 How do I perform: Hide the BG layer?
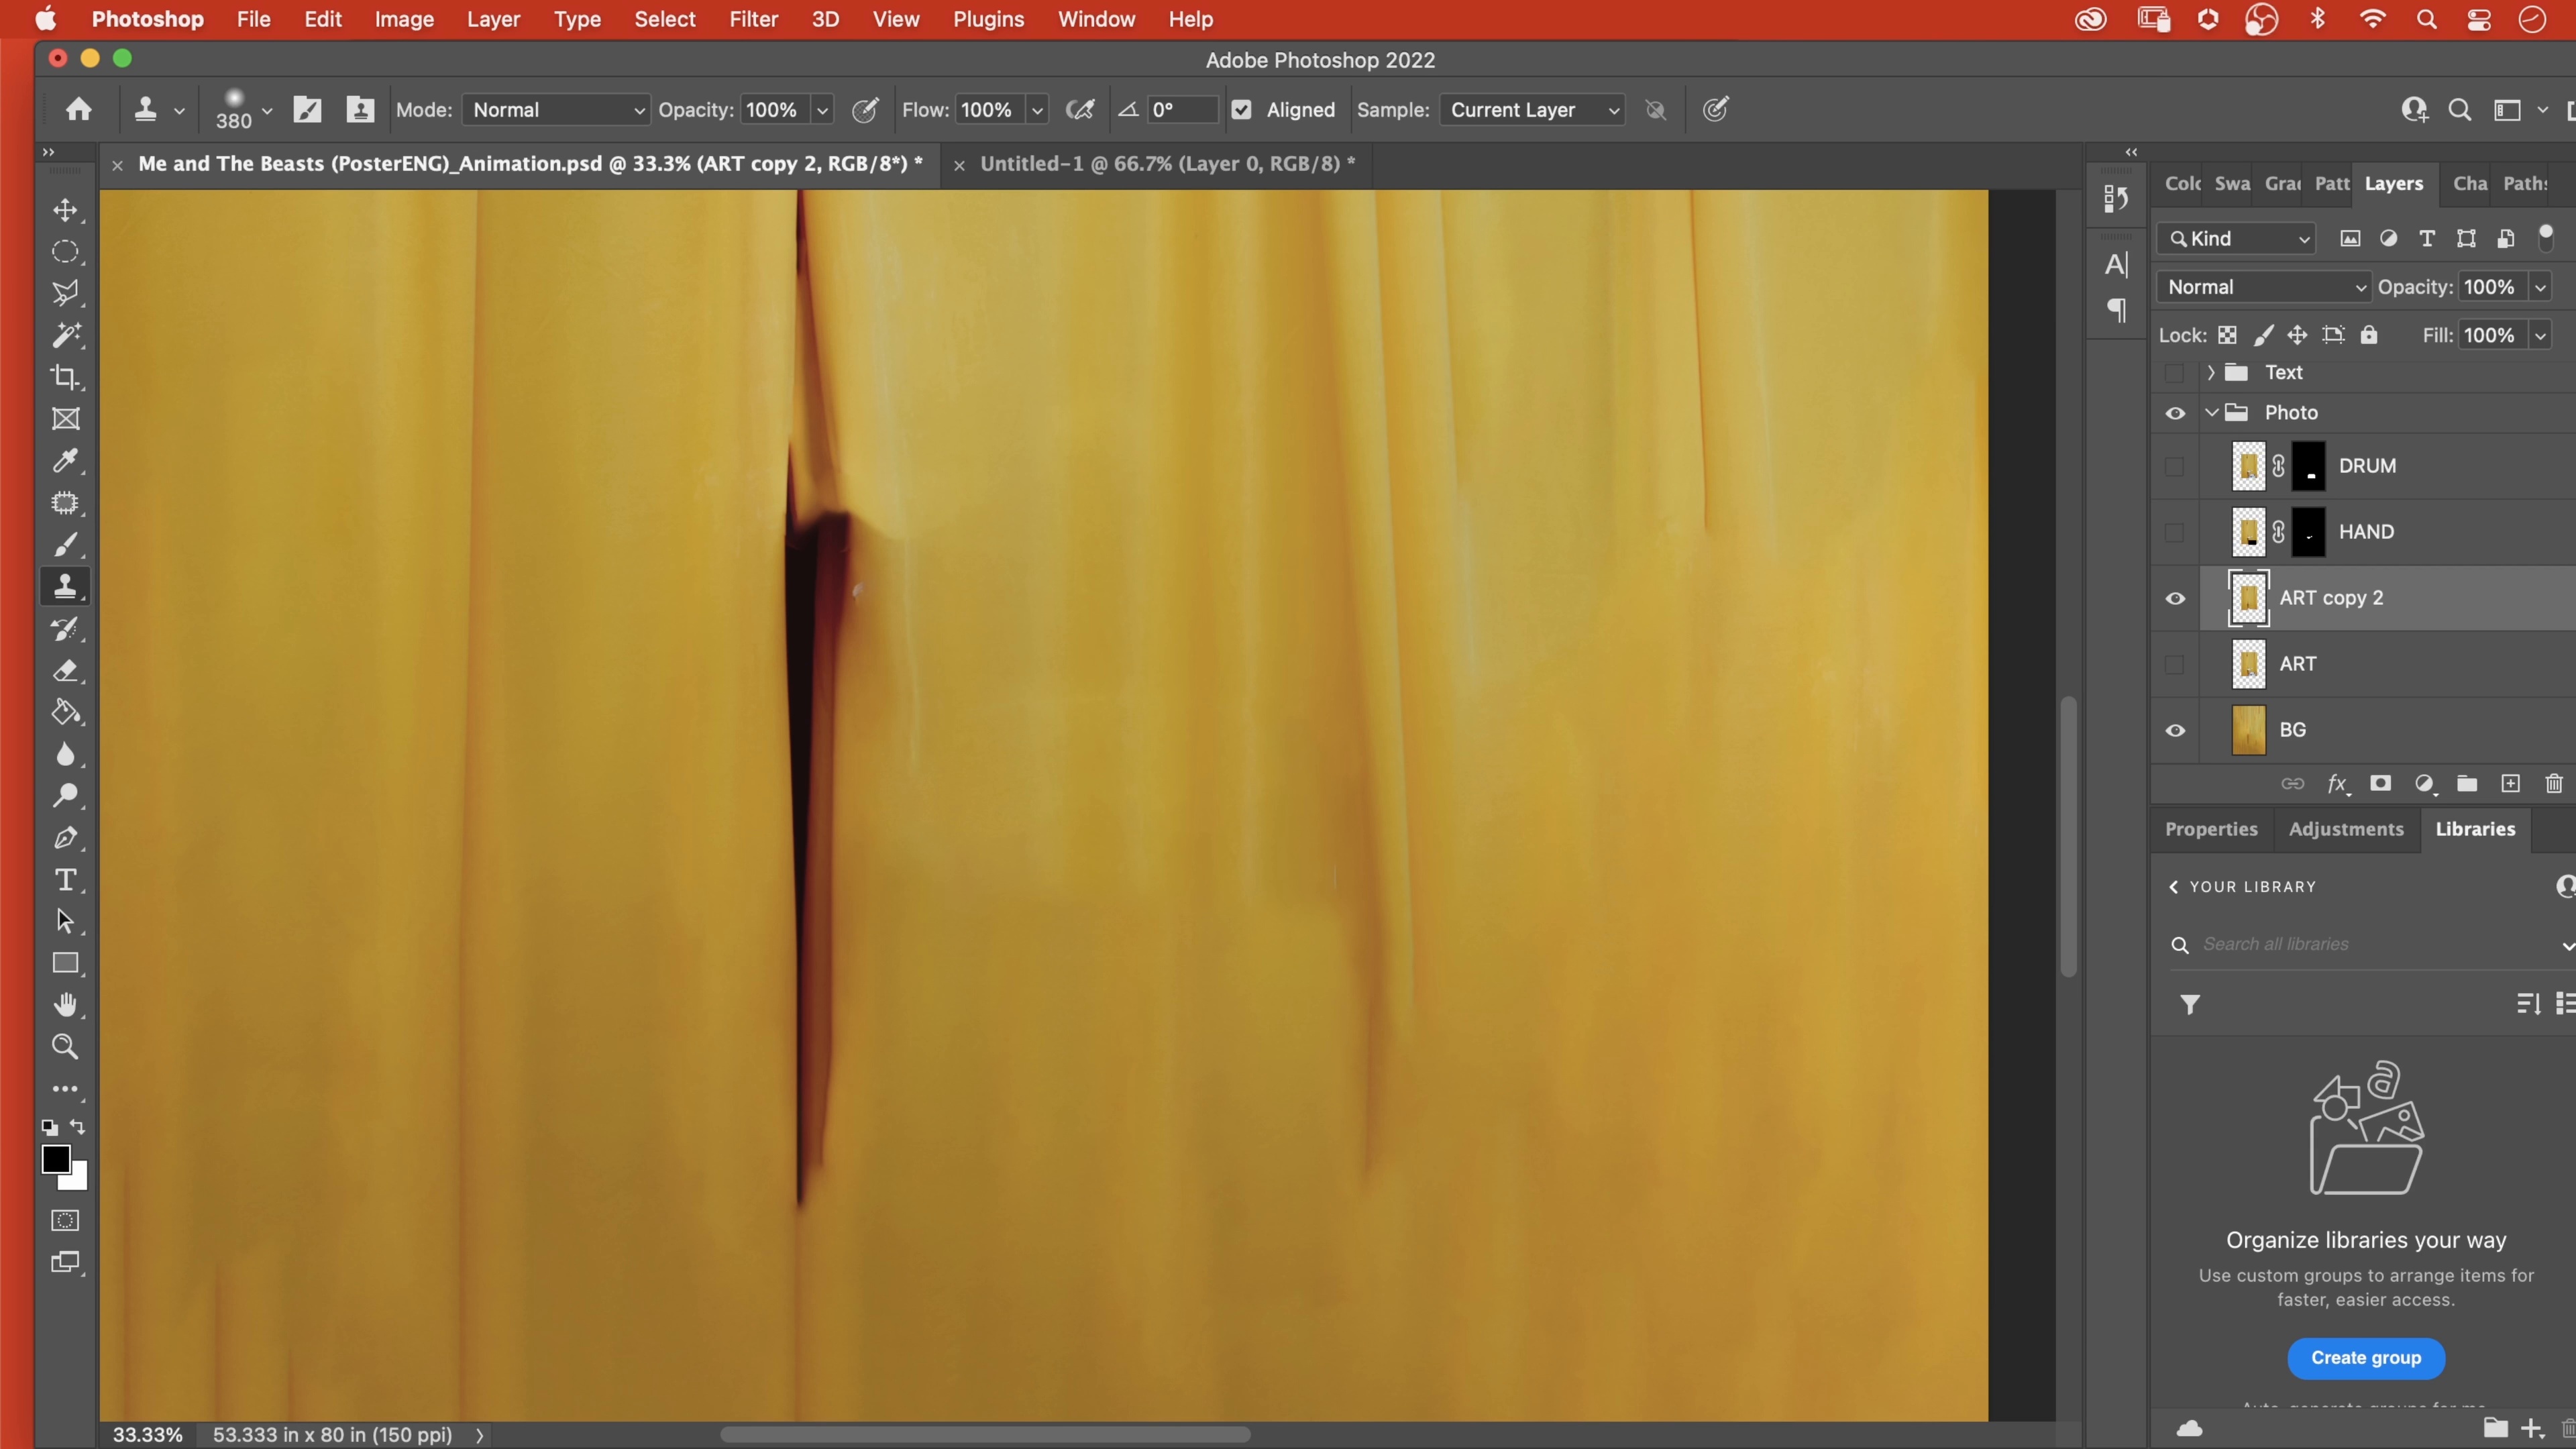(2175, 730)
